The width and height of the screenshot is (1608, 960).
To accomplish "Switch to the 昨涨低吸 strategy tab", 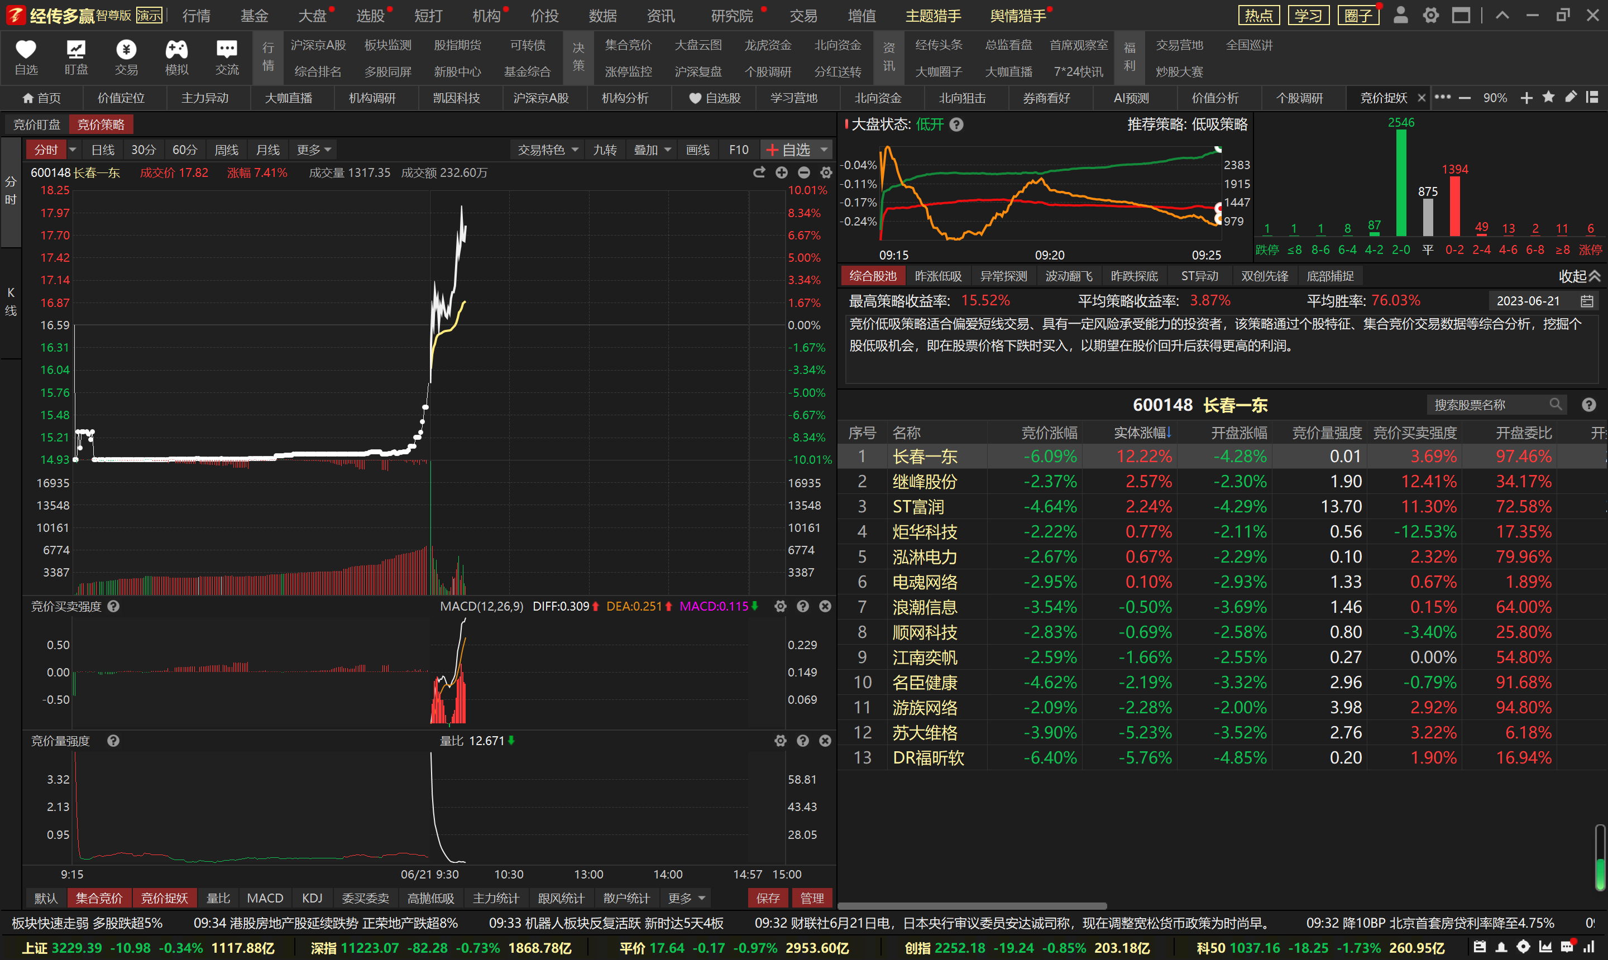I will click(x=938, y=276).
